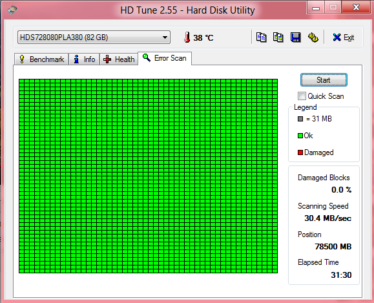Enable the Quick Scan checkbox
Screen dimensions: 374x303
click(302, 96)
